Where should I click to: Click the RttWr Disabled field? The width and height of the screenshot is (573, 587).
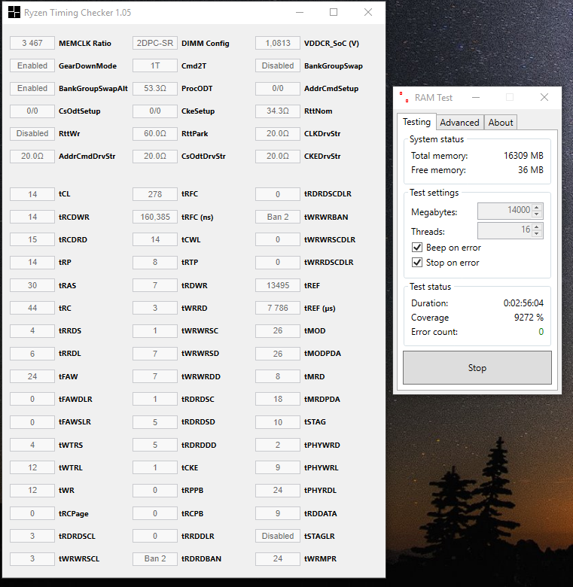click(32, 133)
